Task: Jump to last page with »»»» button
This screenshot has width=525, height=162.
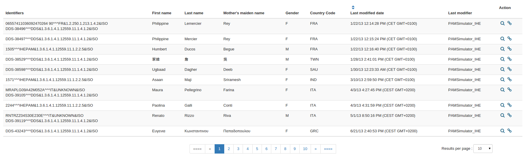Action: pyautogui.click(x=328, y=149)
